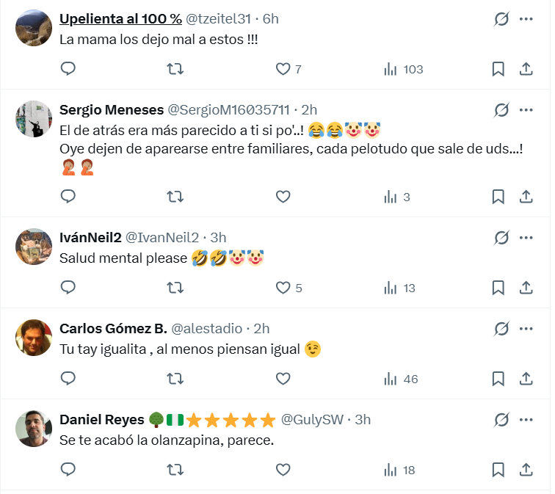Share Daniel Reyes' tweet
Viewport: 555px width, 494px height.
pyautogui.click(x=526, y=470)
